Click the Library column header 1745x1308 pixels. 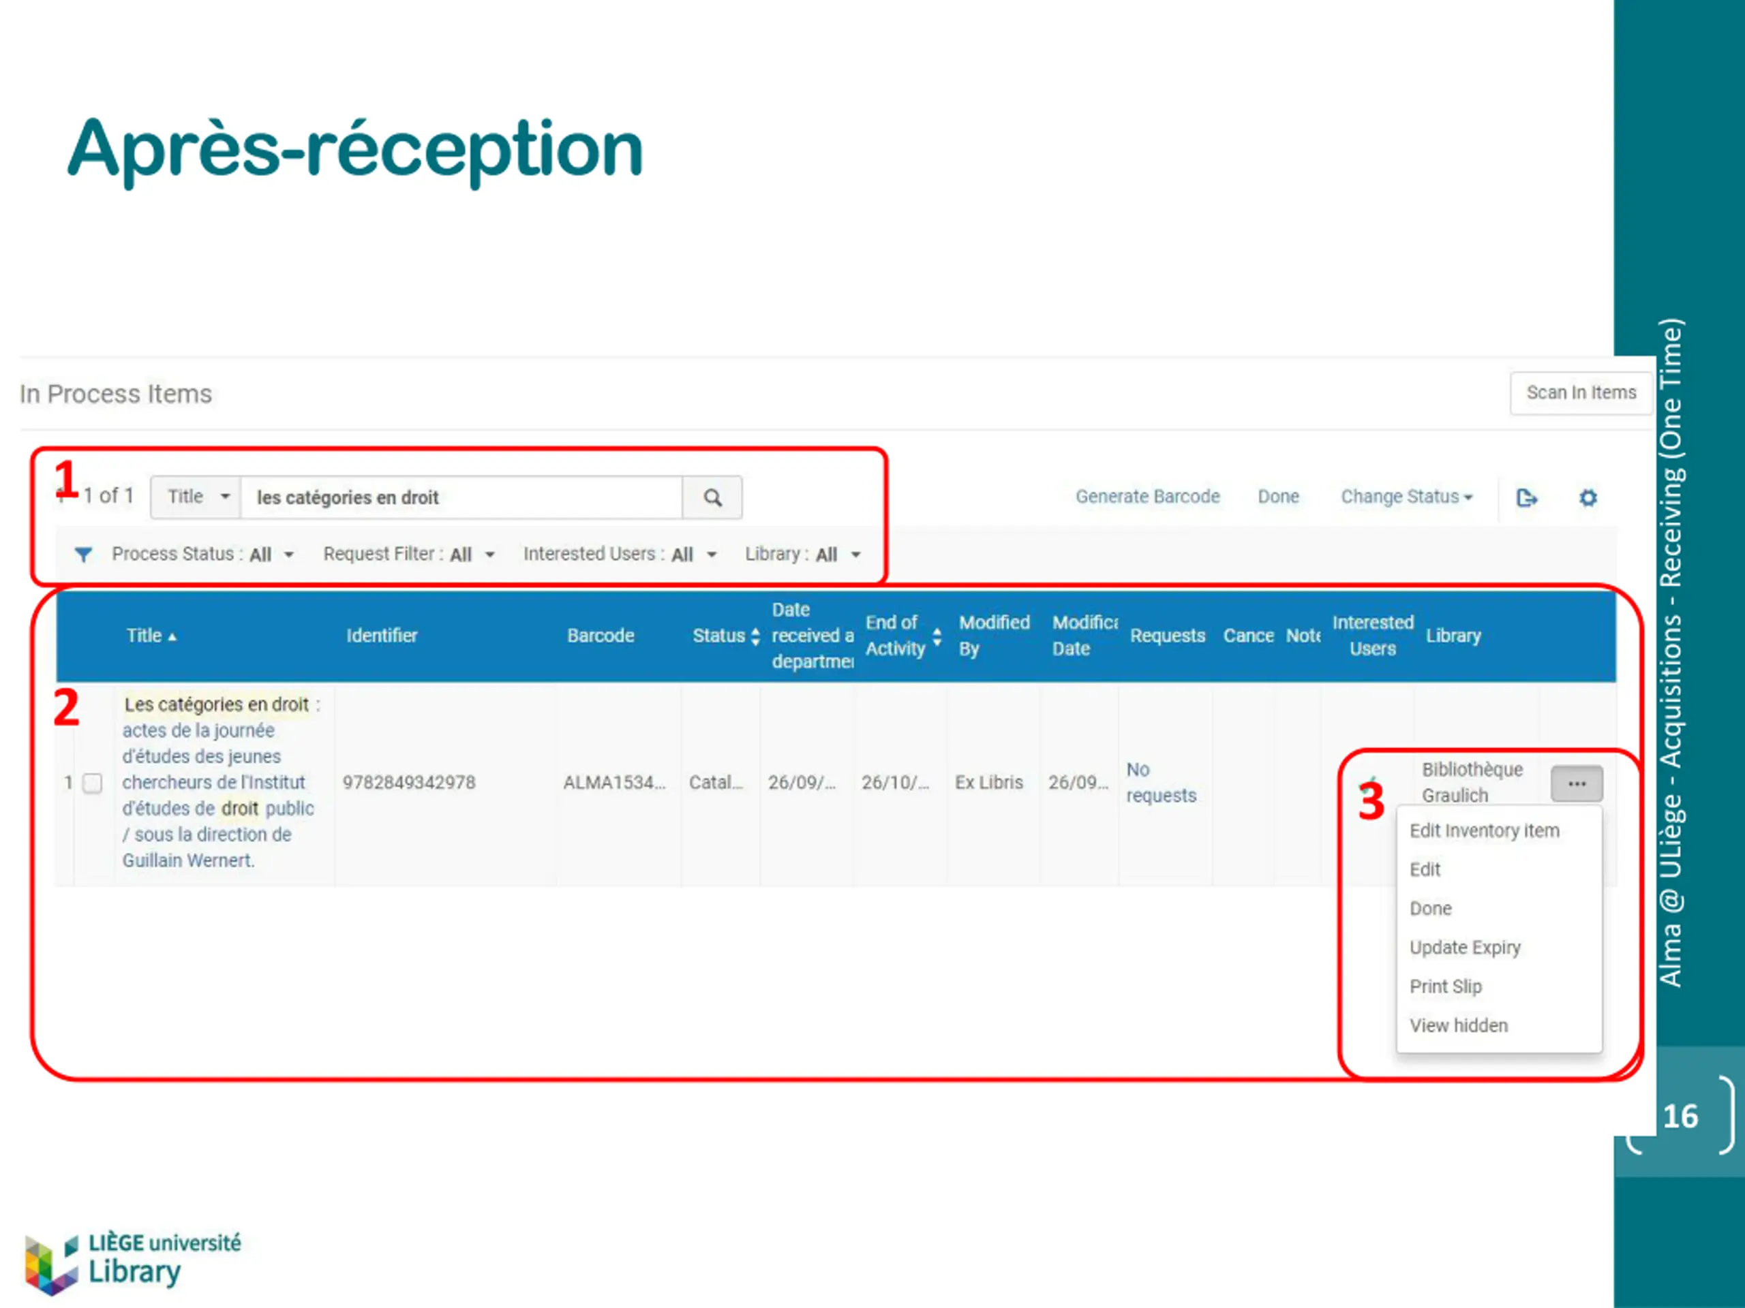click(1453, 636)
